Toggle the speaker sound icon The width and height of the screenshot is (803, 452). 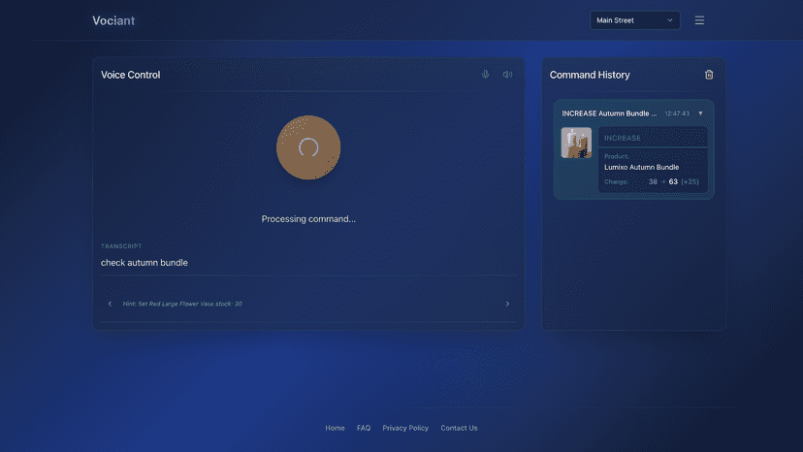pos(507,75)
